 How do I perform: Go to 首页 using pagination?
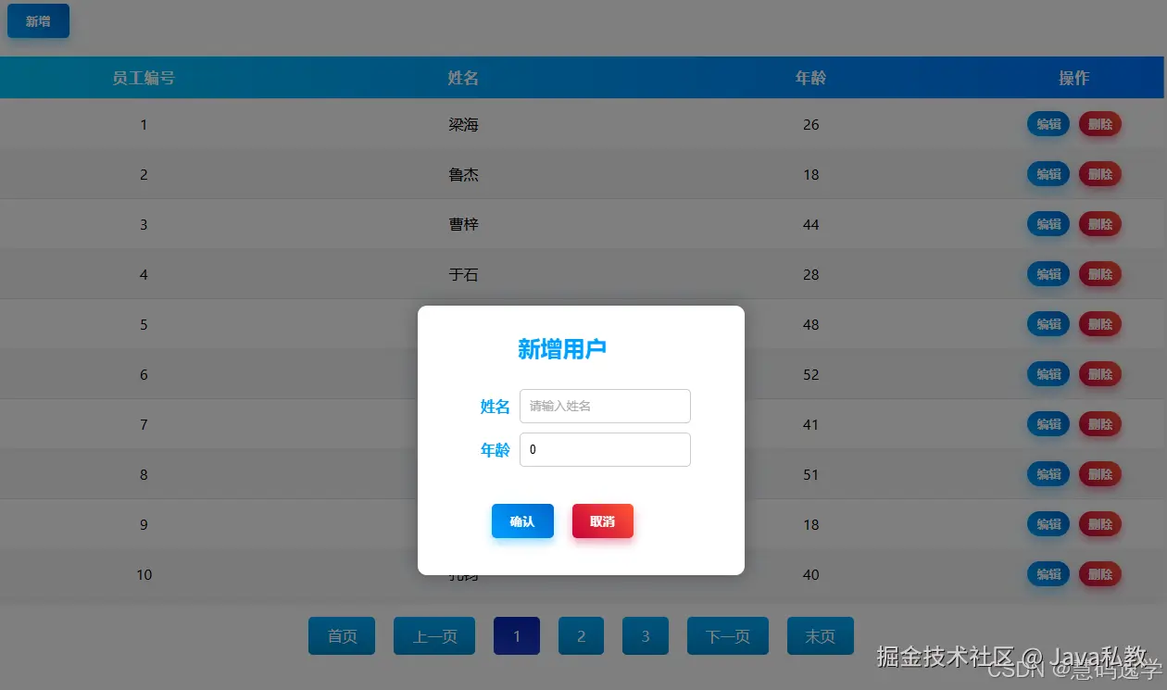coord(342,635)
